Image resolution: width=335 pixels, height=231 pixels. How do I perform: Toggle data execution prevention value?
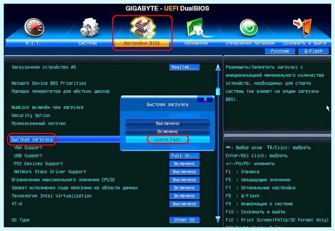coord(184,188)
